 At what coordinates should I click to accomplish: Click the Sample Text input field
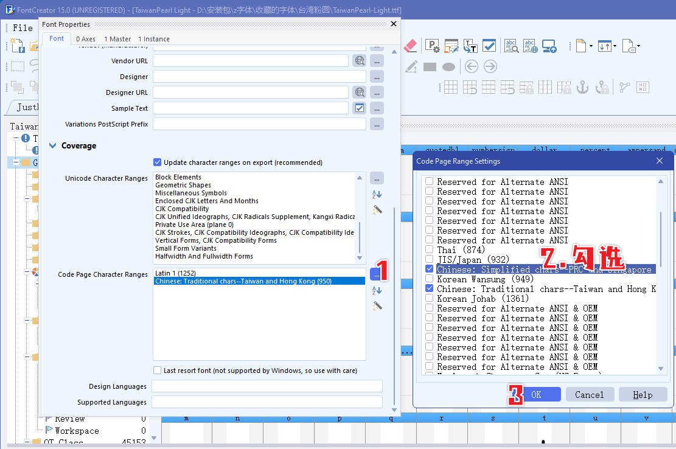251,108
